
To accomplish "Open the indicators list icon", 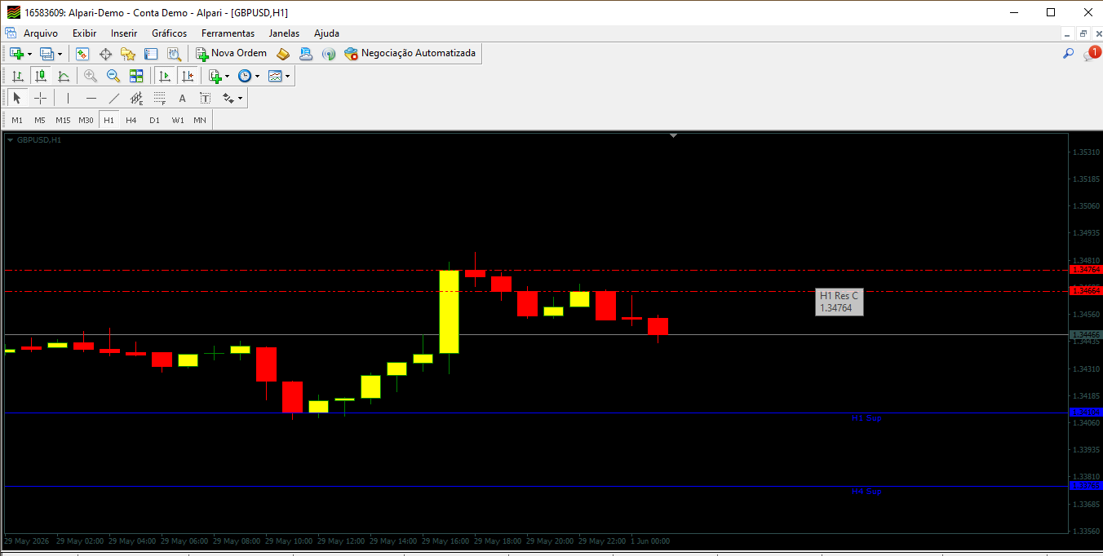I will pyautogui.click(x=215, y=76).
